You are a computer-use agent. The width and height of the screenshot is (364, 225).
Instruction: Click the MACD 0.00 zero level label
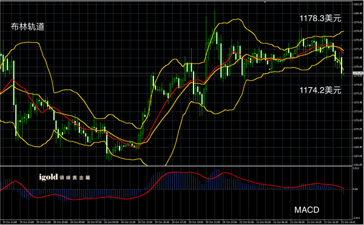356,189
